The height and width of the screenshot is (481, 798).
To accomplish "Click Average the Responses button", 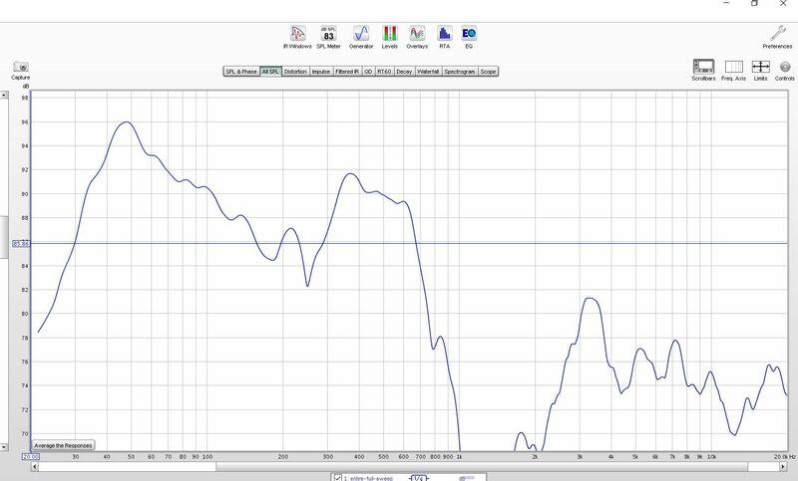I will (x=63, y=445).
